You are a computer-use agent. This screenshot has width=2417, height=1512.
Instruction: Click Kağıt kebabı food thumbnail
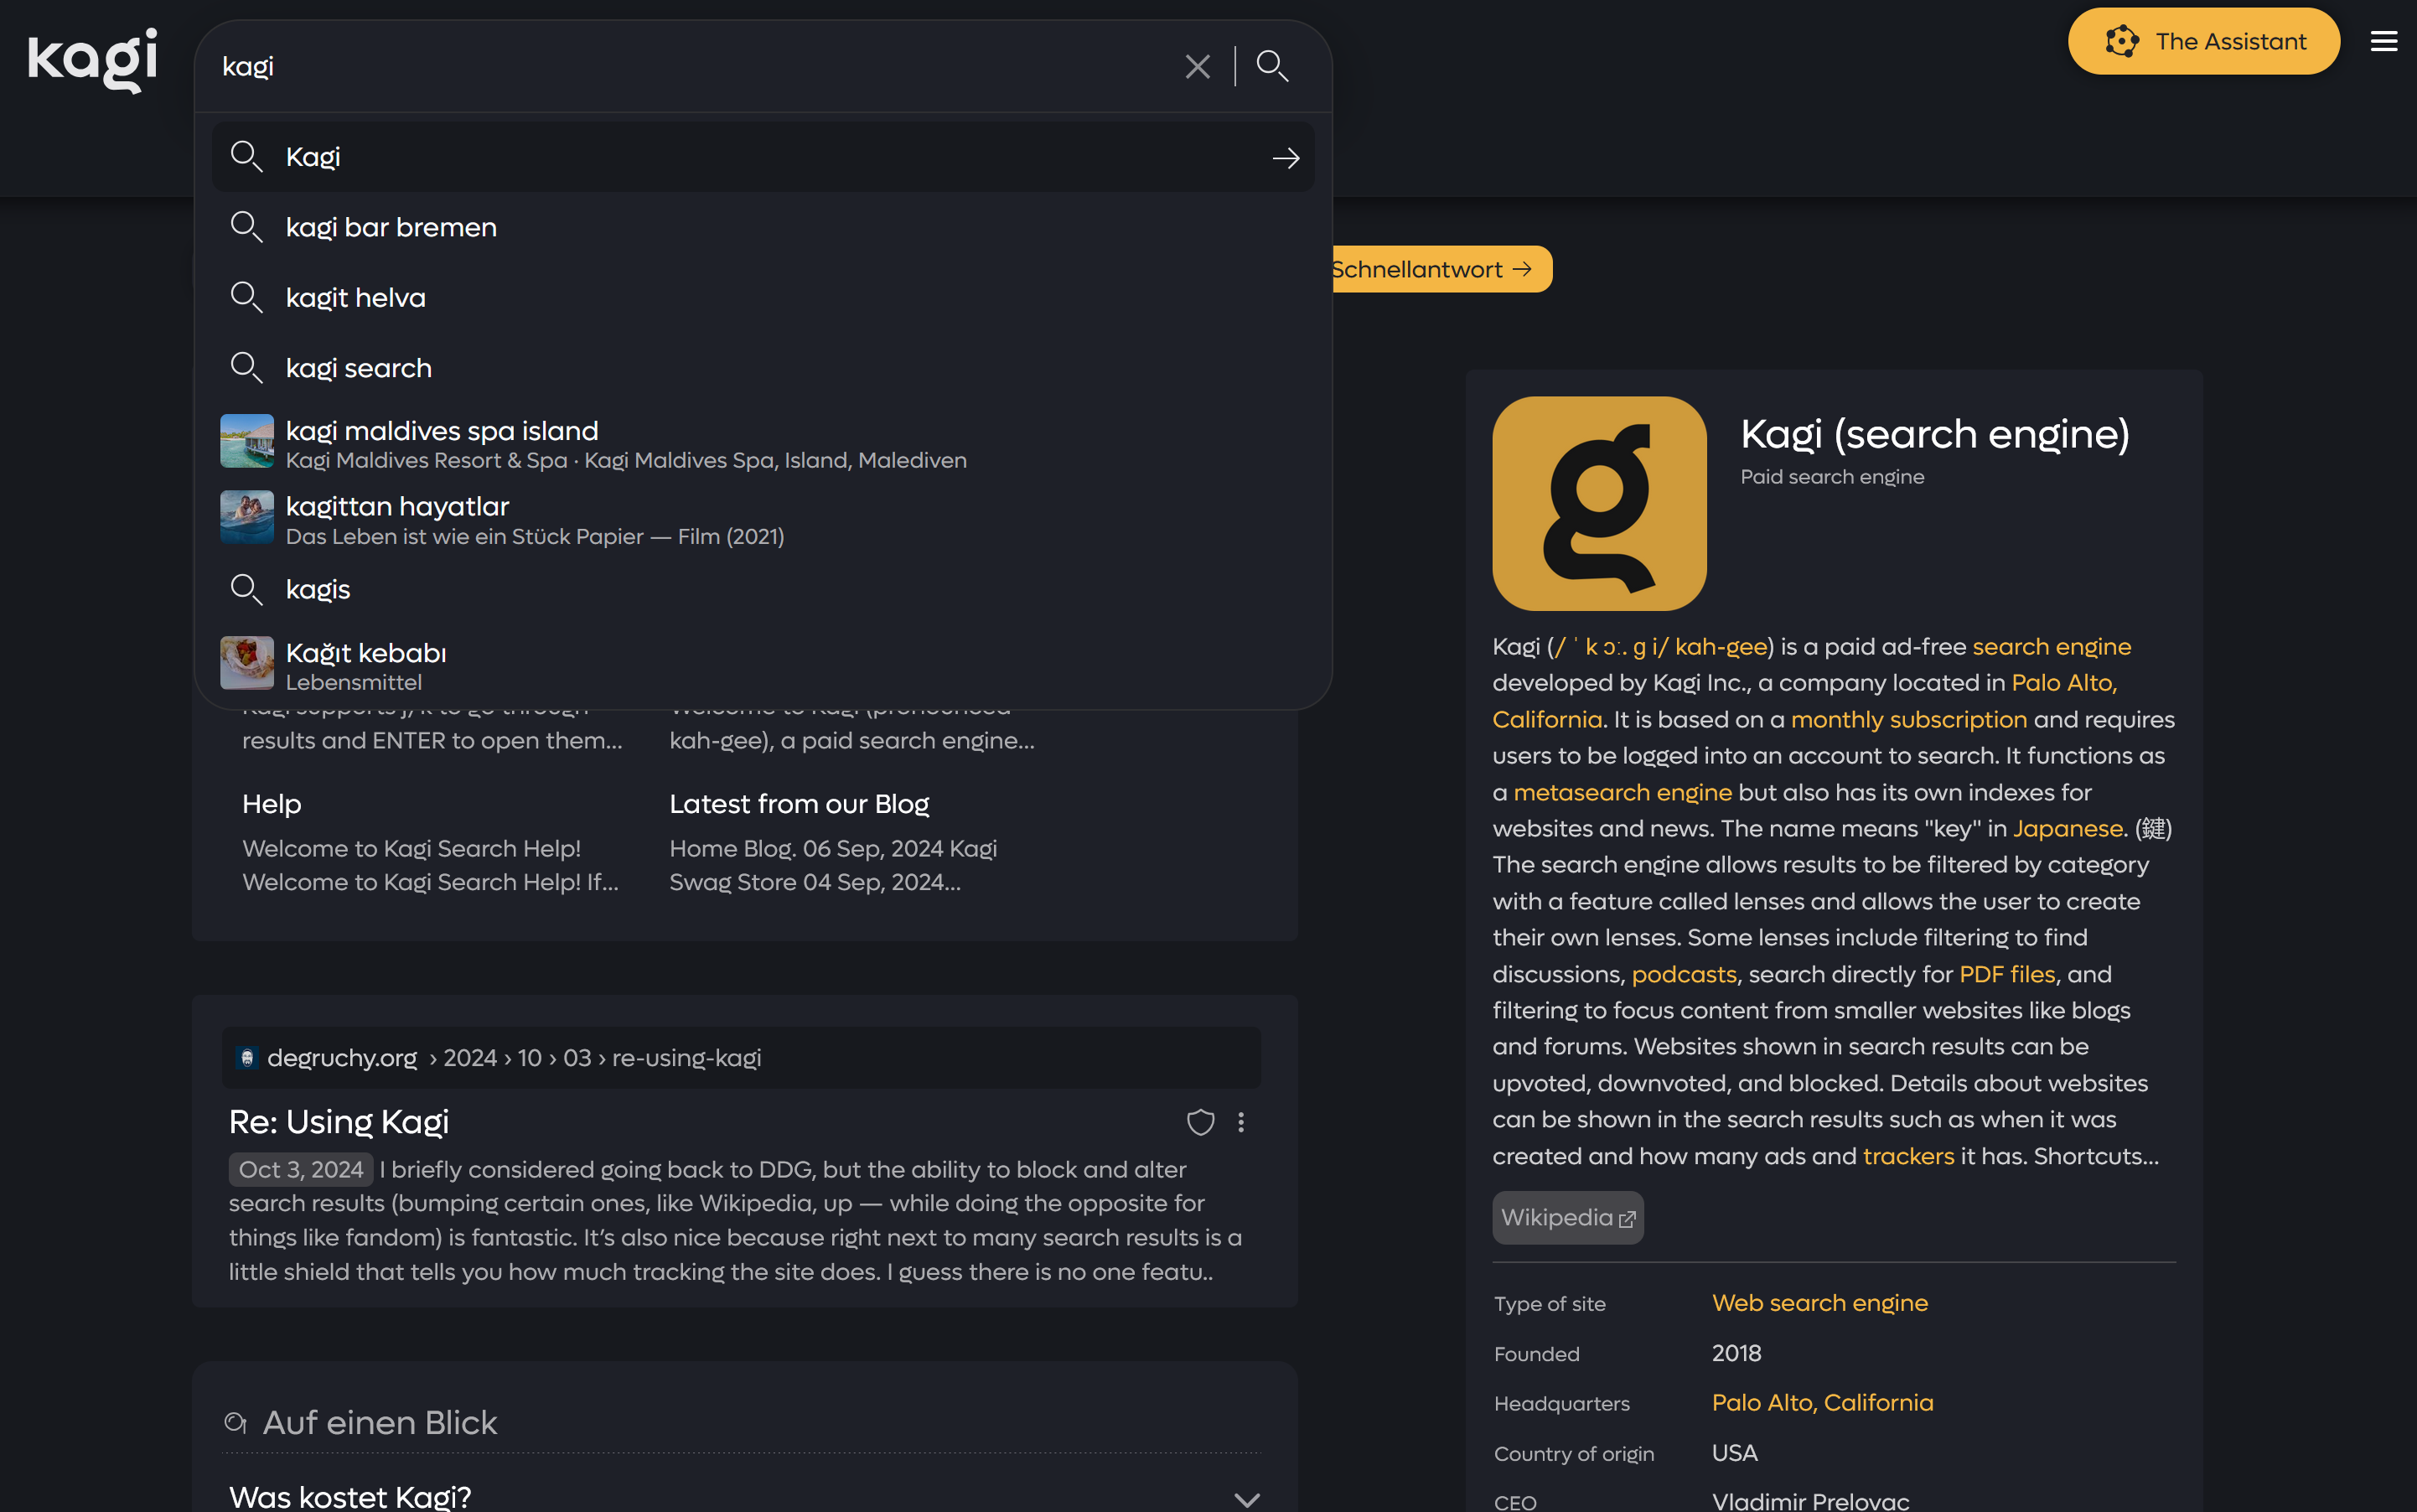(247, 663)
